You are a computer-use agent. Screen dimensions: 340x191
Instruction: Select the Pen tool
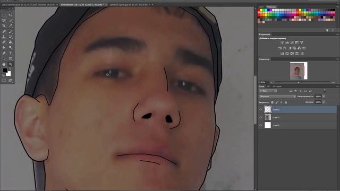(4, 53)
